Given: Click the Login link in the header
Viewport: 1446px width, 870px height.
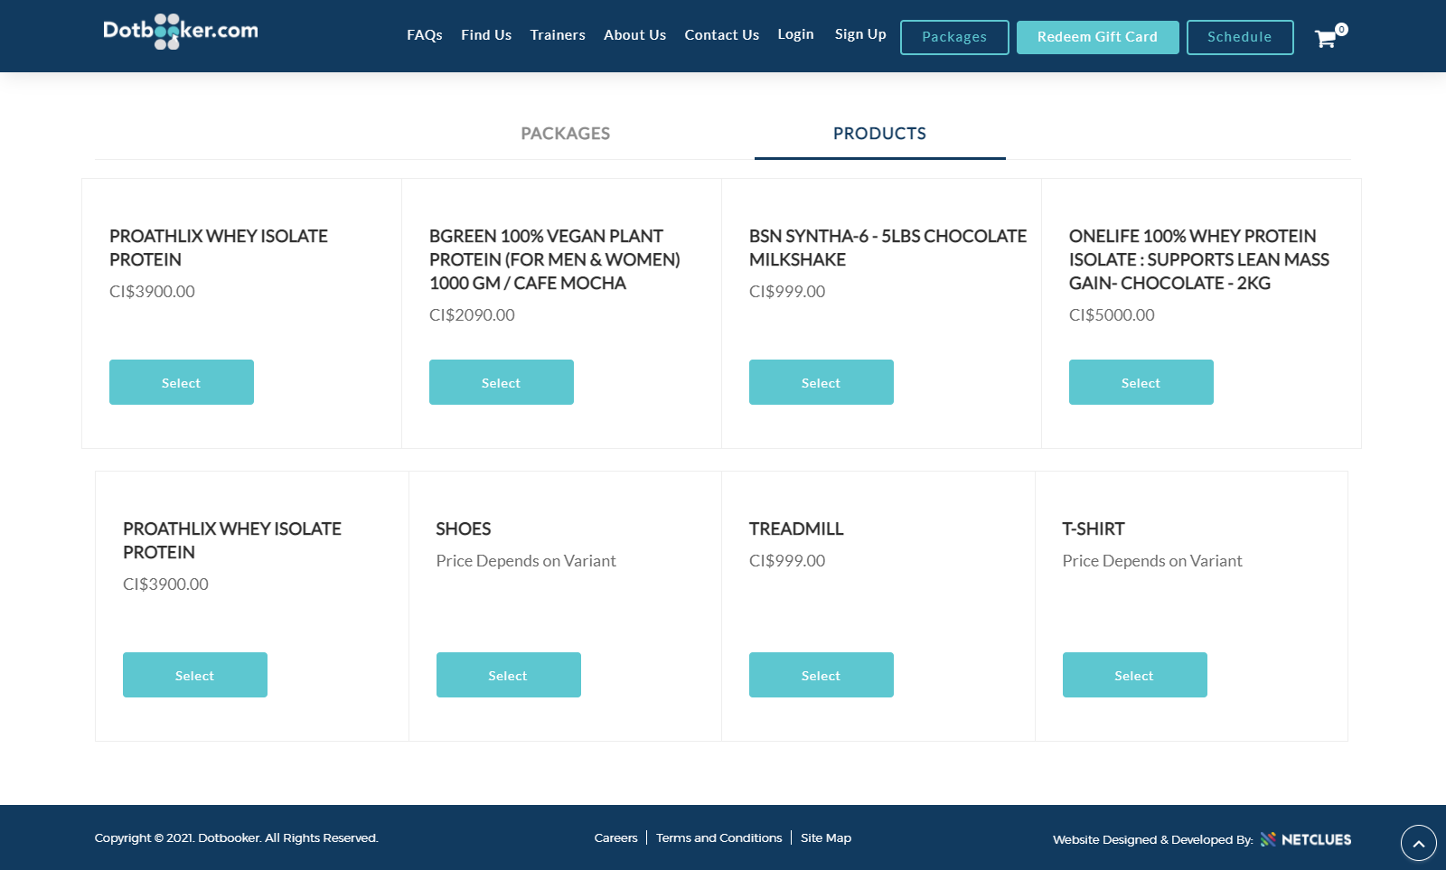Looking at the screenshot, I should click(x=796, y=34).
